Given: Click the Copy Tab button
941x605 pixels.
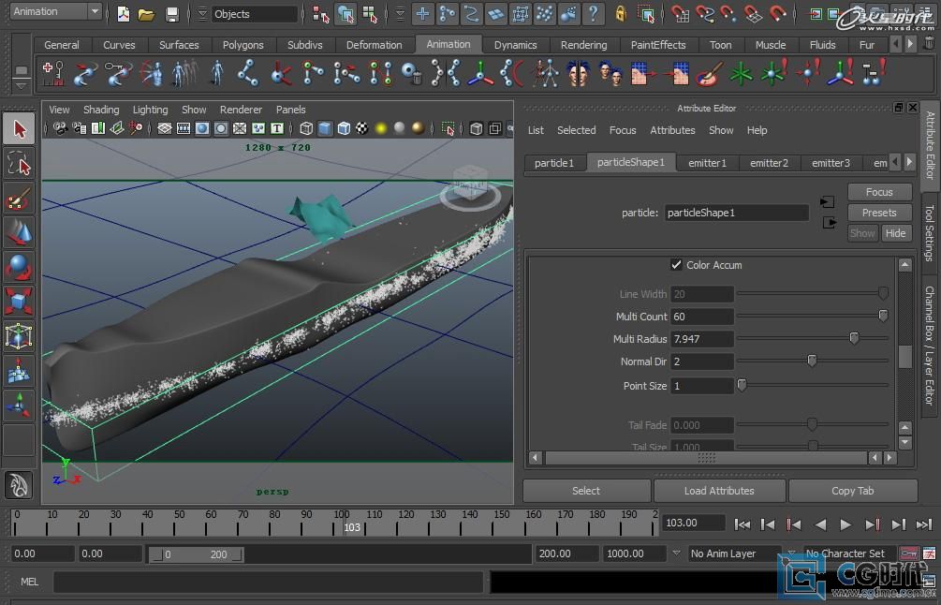Looking at the screenshot, I should click(852, 491).
